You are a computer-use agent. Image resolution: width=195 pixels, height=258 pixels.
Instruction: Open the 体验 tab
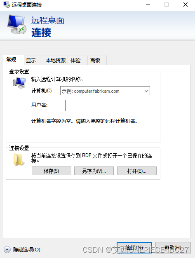(x=78, y=61)
